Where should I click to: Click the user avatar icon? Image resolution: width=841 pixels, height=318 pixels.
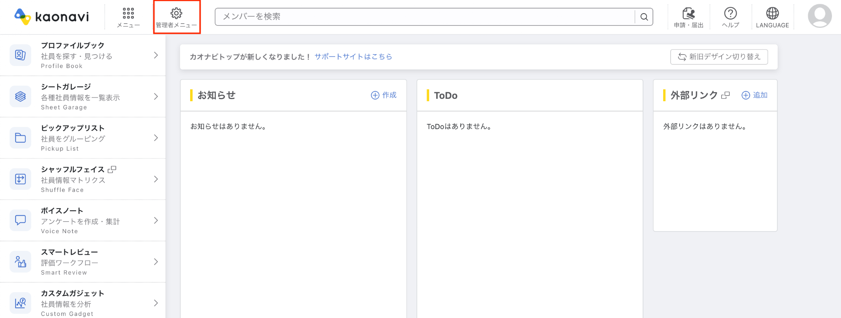(820, 16)
